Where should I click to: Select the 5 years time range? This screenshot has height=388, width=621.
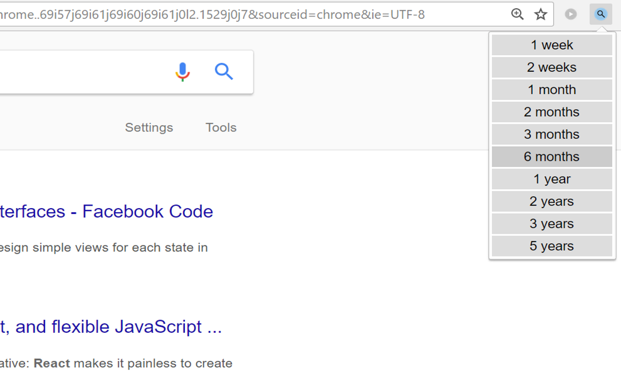552,245
